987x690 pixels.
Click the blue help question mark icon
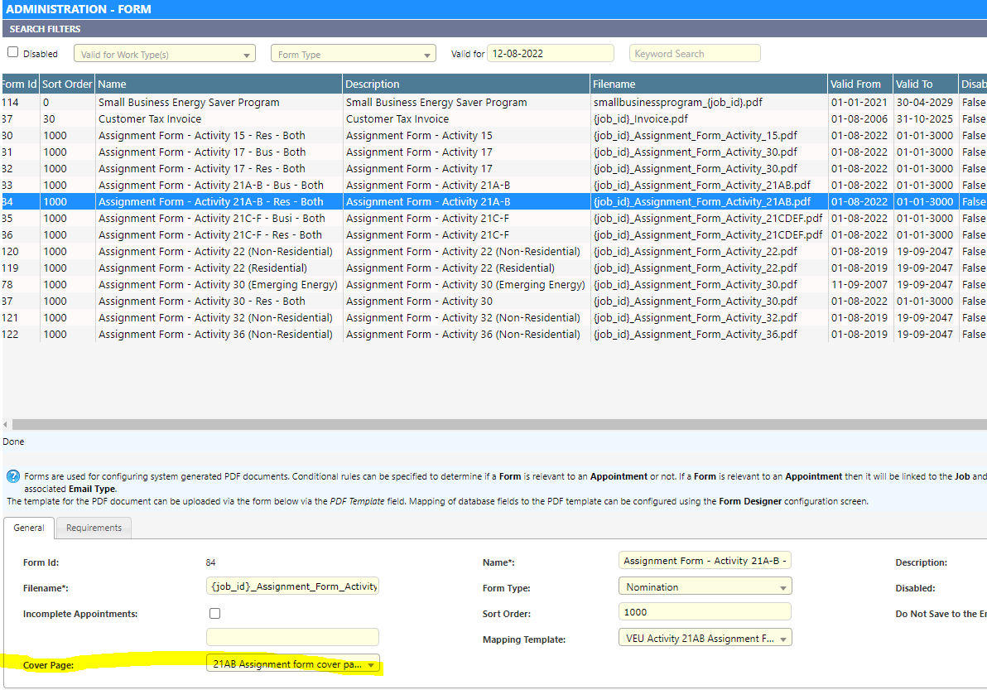12,476
